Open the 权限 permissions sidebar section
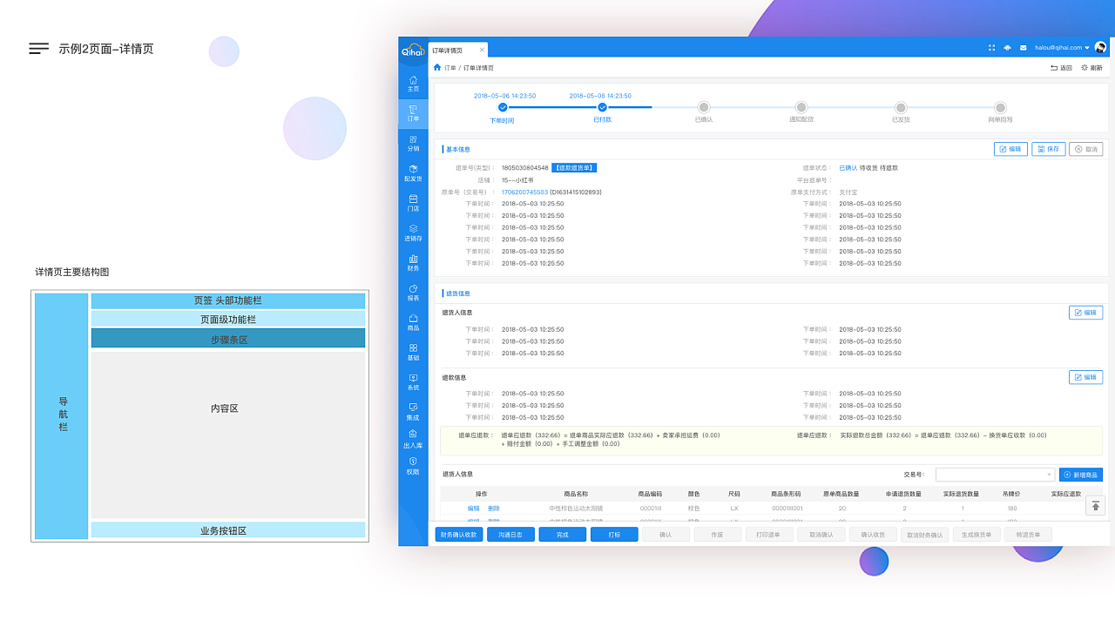The width and height of the screenshot is (1115, 627). coord(413,466)
